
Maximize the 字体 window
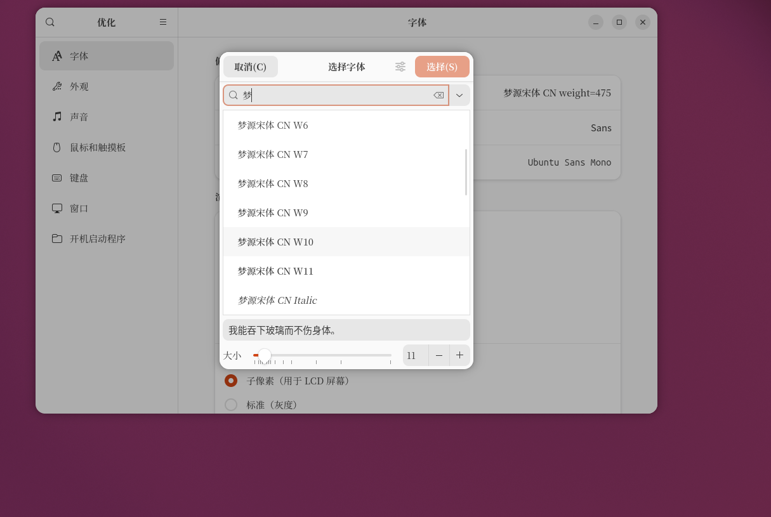click(619, 22)
